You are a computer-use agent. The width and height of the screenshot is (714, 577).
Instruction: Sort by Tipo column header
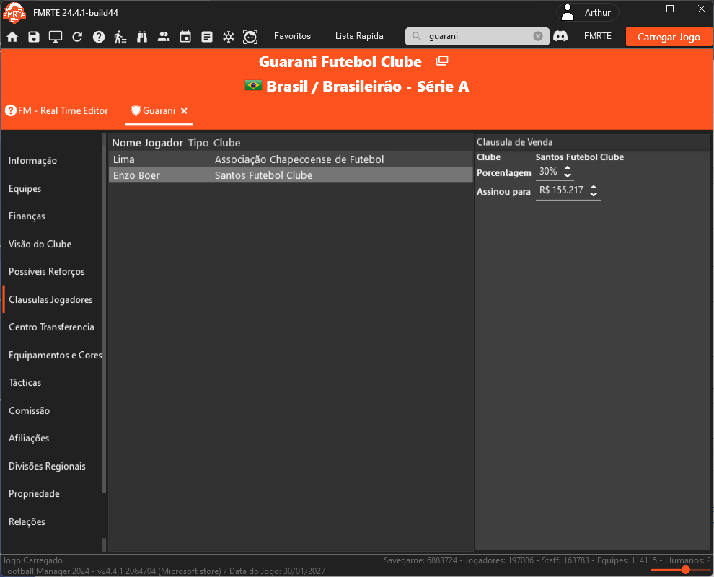tap(198, 143)
